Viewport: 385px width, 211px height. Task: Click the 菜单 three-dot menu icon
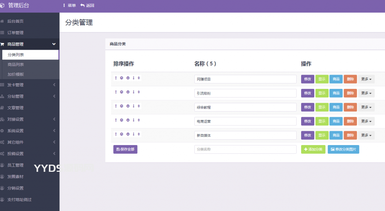point(64,6)
